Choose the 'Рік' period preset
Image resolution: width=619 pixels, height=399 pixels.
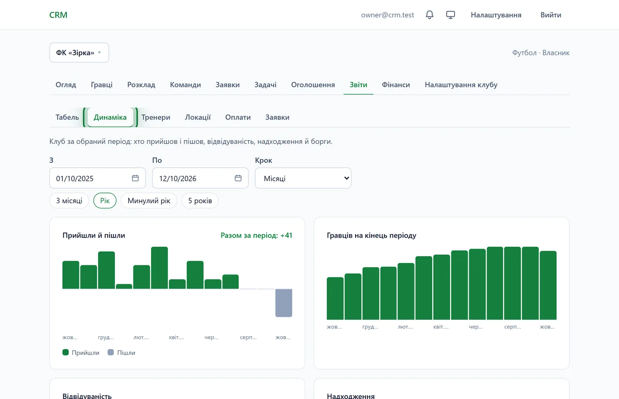105,200
